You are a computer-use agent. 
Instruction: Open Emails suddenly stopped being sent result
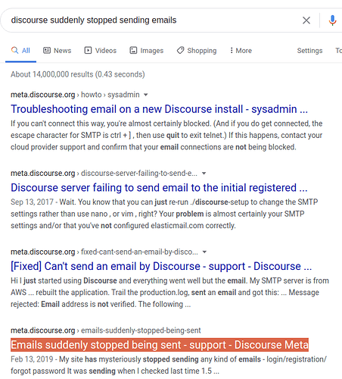[x=160, y=345]
